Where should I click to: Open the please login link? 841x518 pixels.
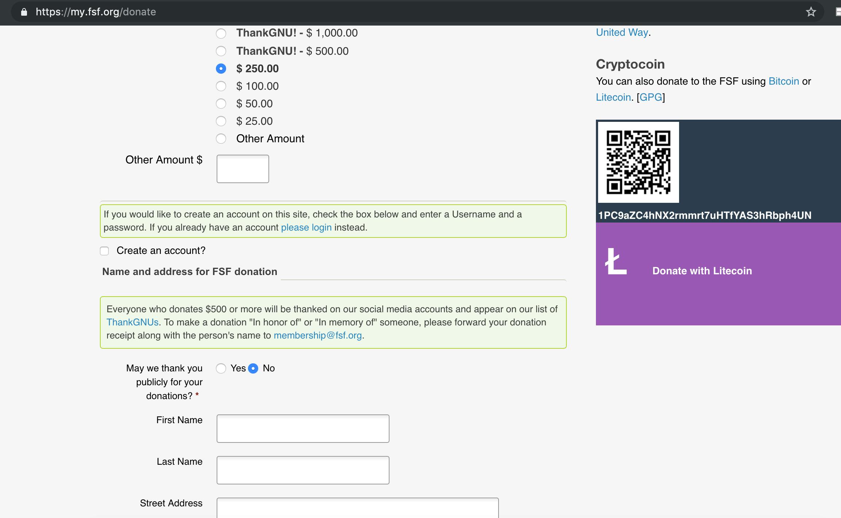point(306,228)
